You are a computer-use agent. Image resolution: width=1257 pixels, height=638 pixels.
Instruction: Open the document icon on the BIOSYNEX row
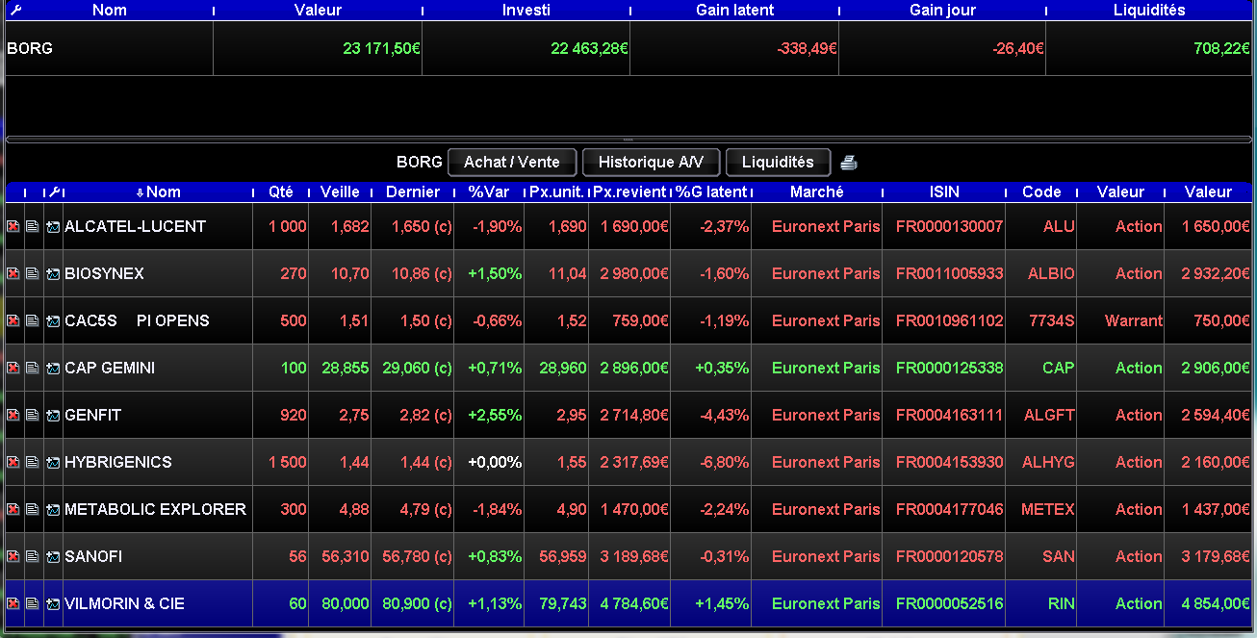click(x=33, y=273)
